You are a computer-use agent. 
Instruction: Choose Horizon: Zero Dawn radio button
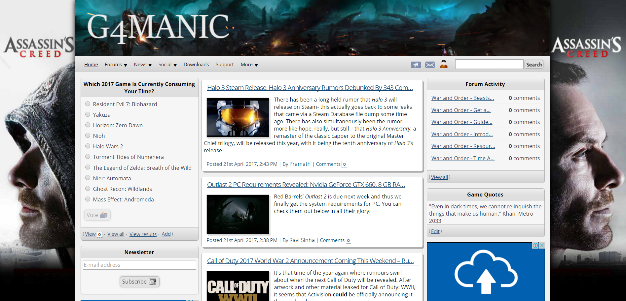point(88,125)
